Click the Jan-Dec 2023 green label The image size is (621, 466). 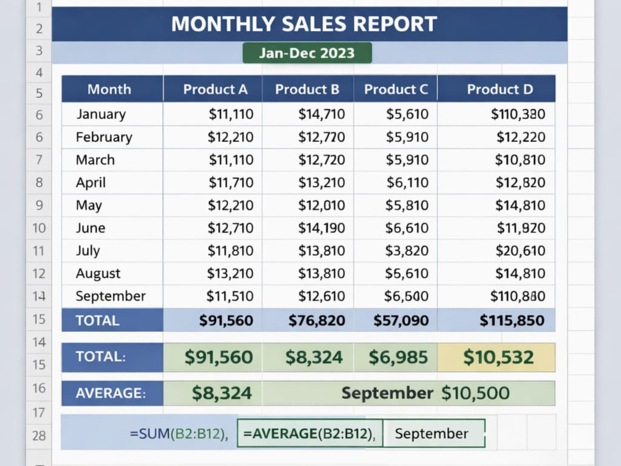[x=307, y=53]
